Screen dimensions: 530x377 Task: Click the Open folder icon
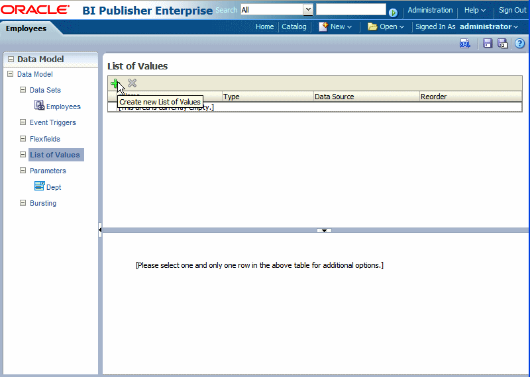(x=372, y=26)
